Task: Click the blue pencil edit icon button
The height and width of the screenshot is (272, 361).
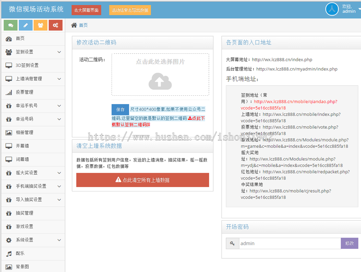Action: 25,25
